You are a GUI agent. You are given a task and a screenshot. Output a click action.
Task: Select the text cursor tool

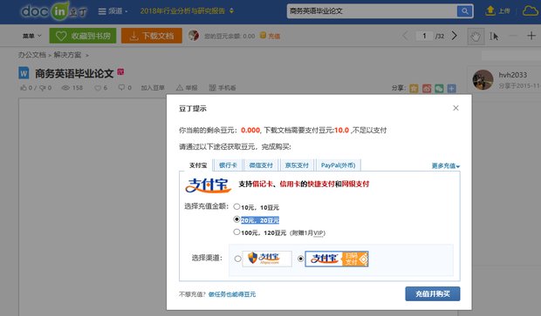pos(494,37)
